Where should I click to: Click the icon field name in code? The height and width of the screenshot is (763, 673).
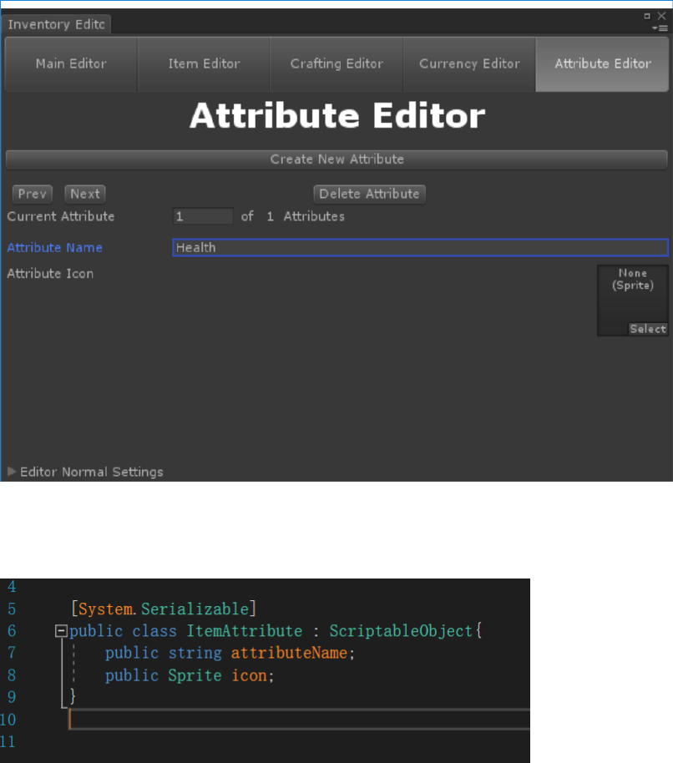(x=249, y=675)
